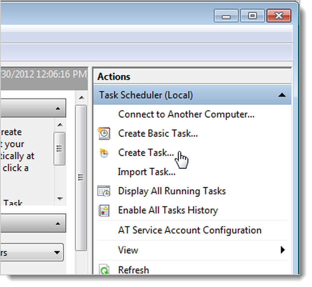Open AT Service Account Configuration

pos(190,230)
